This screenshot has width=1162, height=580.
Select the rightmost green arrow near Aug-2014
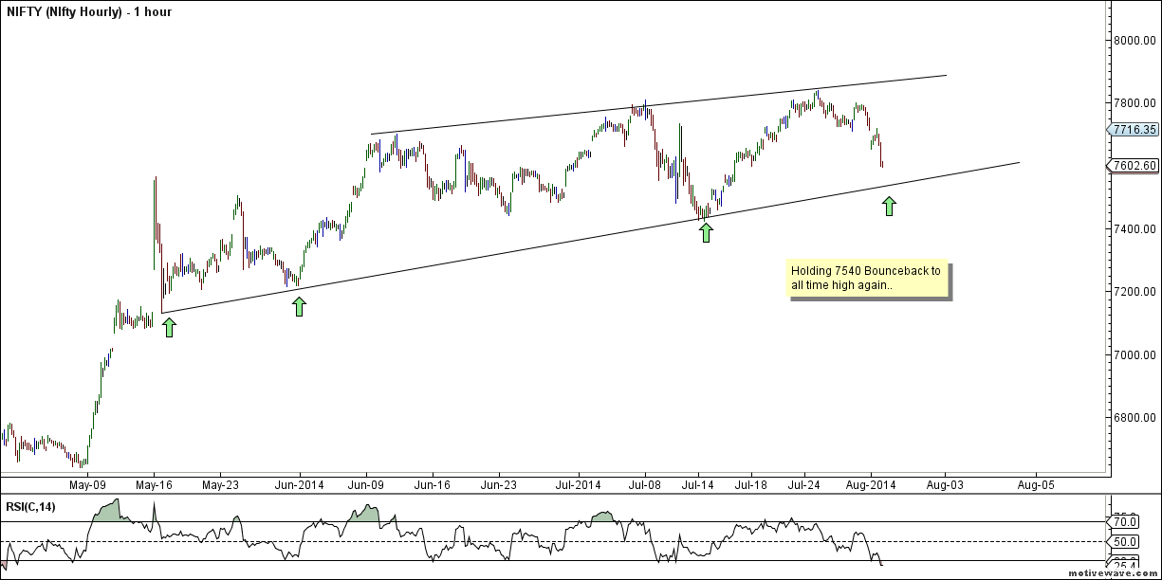click(x=889, y=206)
